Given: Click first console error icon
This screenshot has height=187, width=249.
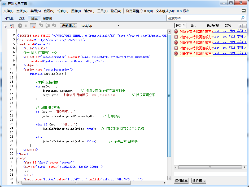Looking at the screenshot, I should [176, 31].
